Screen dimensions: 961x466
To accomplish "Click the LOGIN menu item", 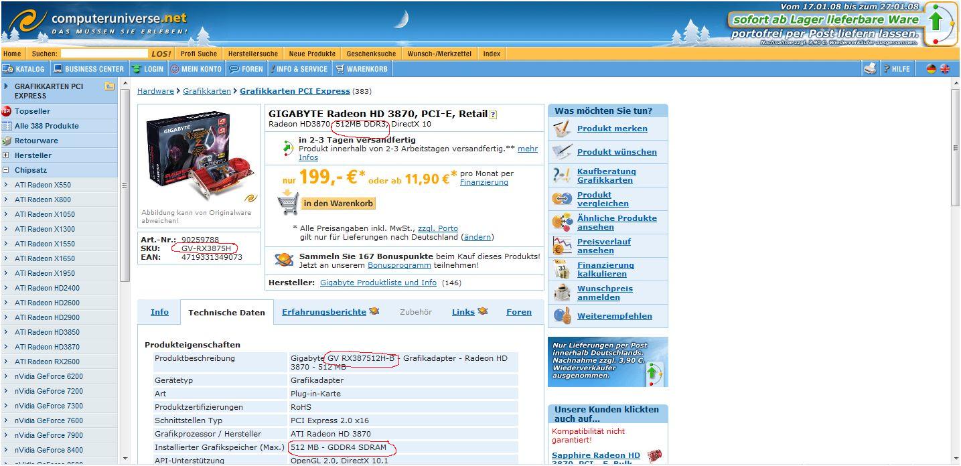I will 148,69.
